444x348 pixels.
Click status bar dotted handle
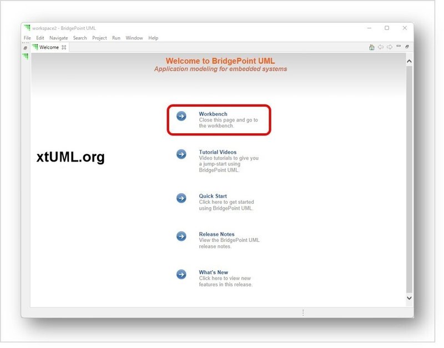(303, 312)
